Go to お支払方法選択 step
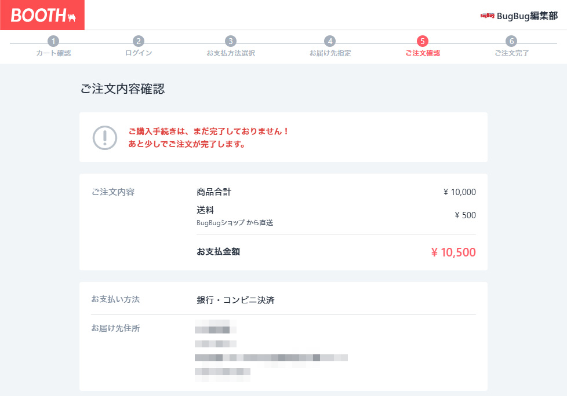The height and width of the screenshot is (396, 567). click(x=231, y=53)
